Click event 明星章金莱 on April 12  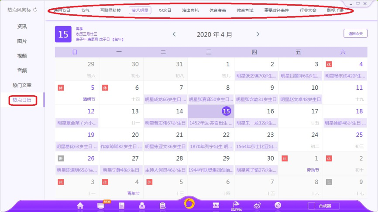(x=77, y=123)
